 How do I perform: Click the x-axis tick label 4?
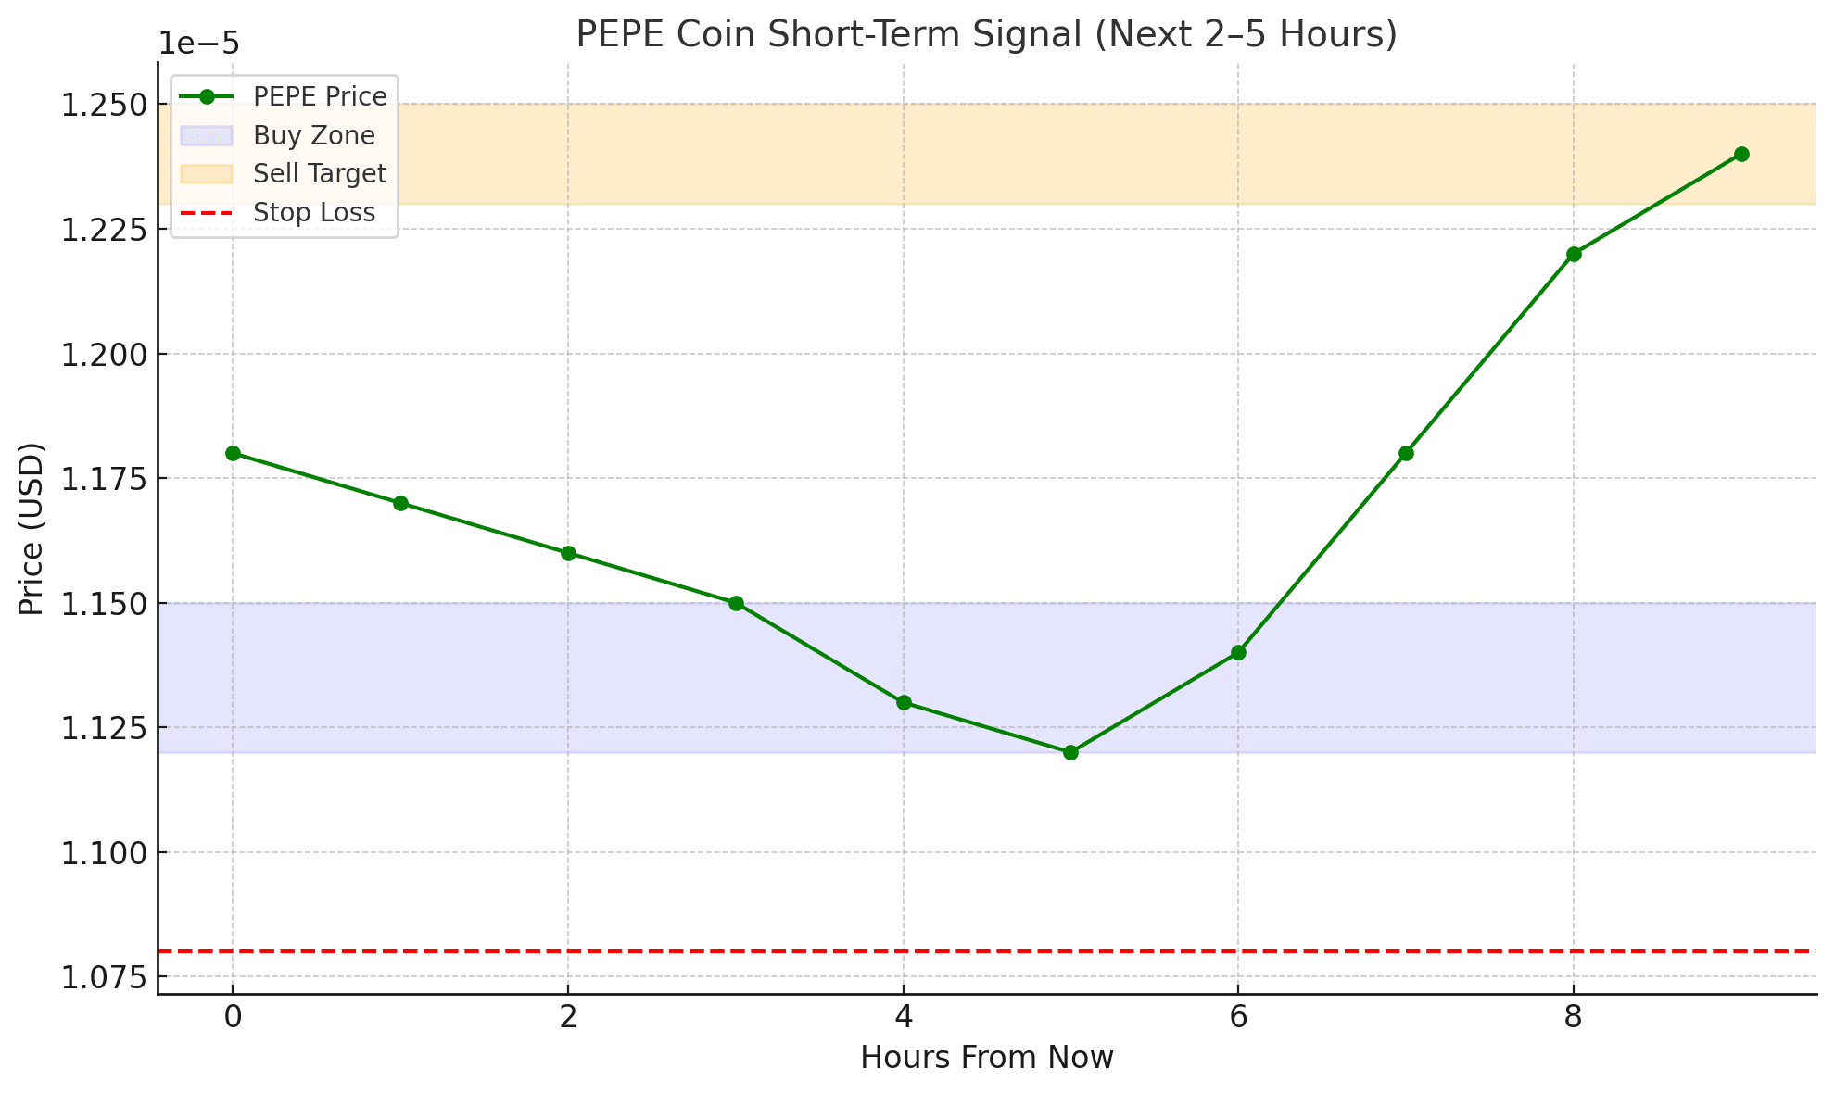tap(903, 1018)
